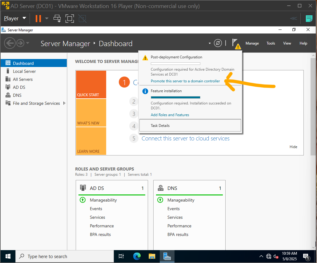
Task: Open the Manage menu
Action: coord(252,43)
